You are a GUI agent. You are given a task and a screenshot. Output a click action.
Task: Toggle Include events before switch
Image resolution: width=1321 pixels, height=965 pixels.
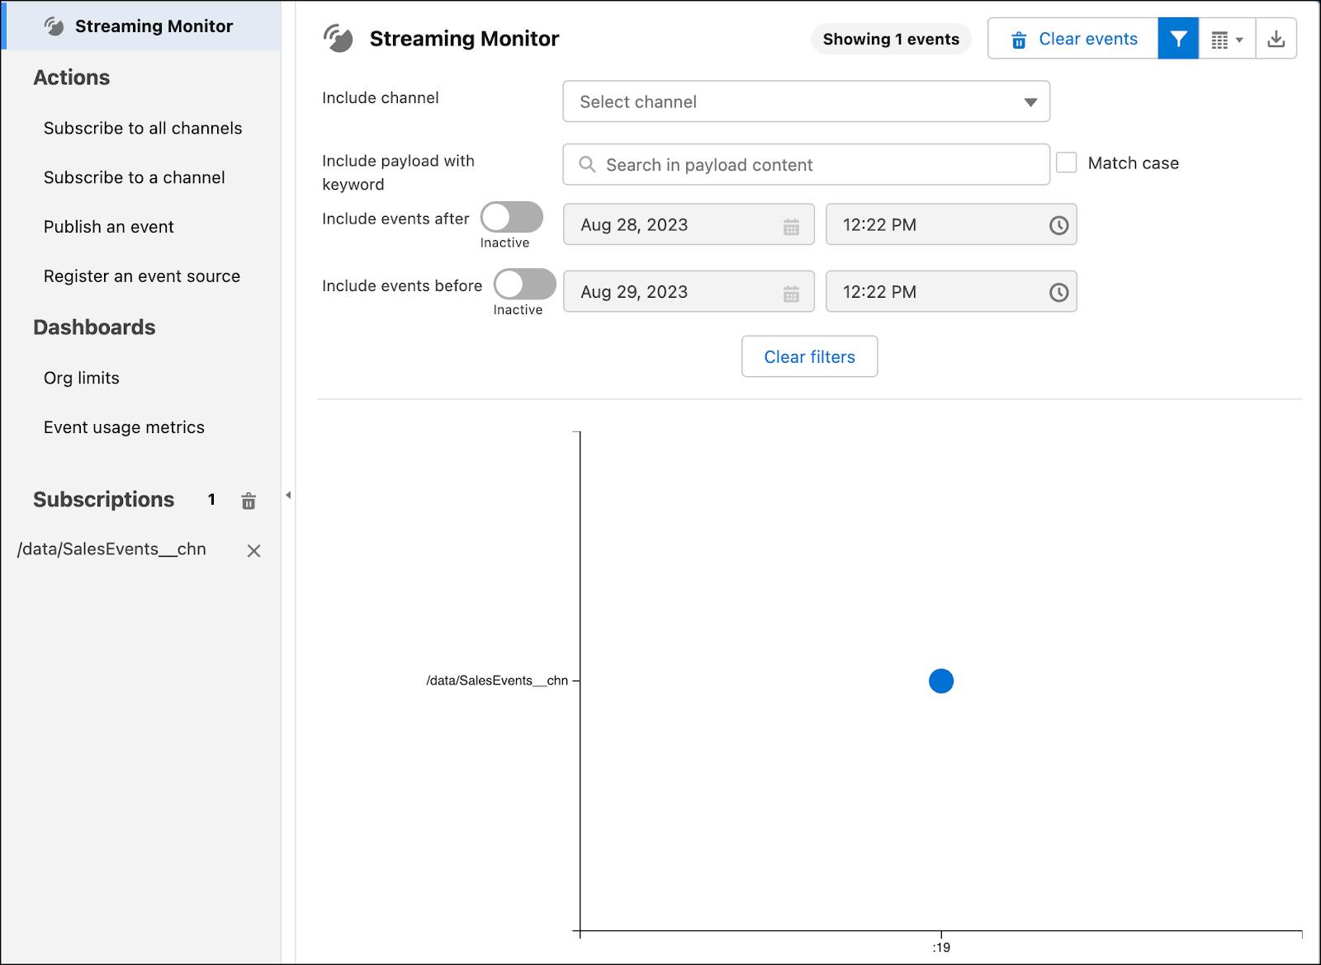click(x=525, y=285)
